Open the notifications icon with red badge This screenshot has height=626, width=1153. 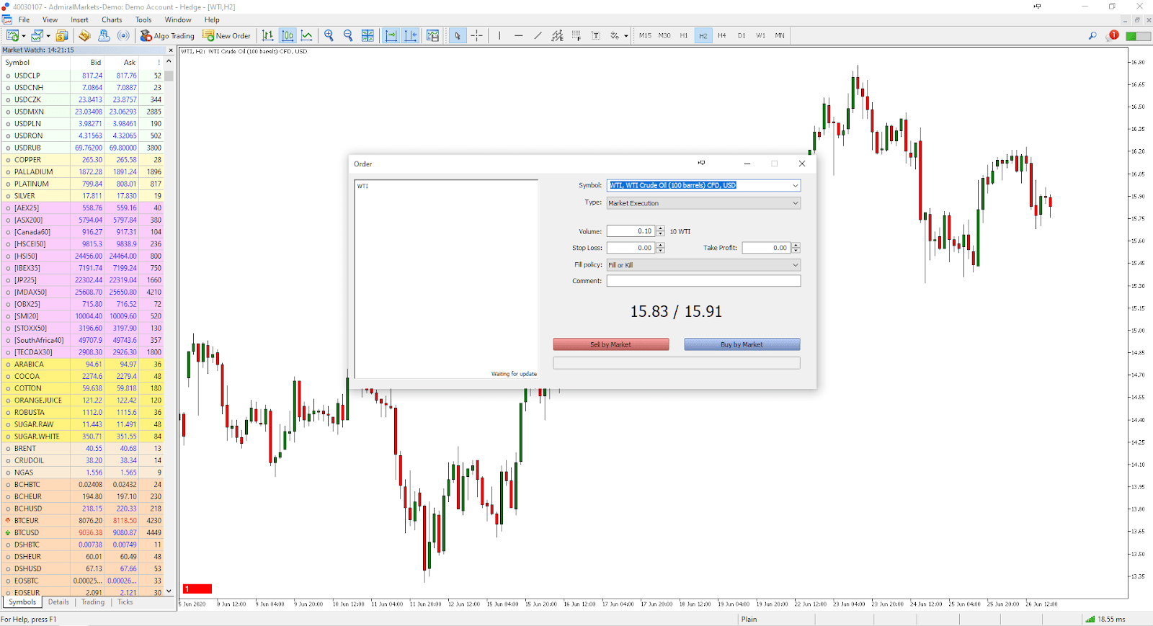coord(1112,35)
